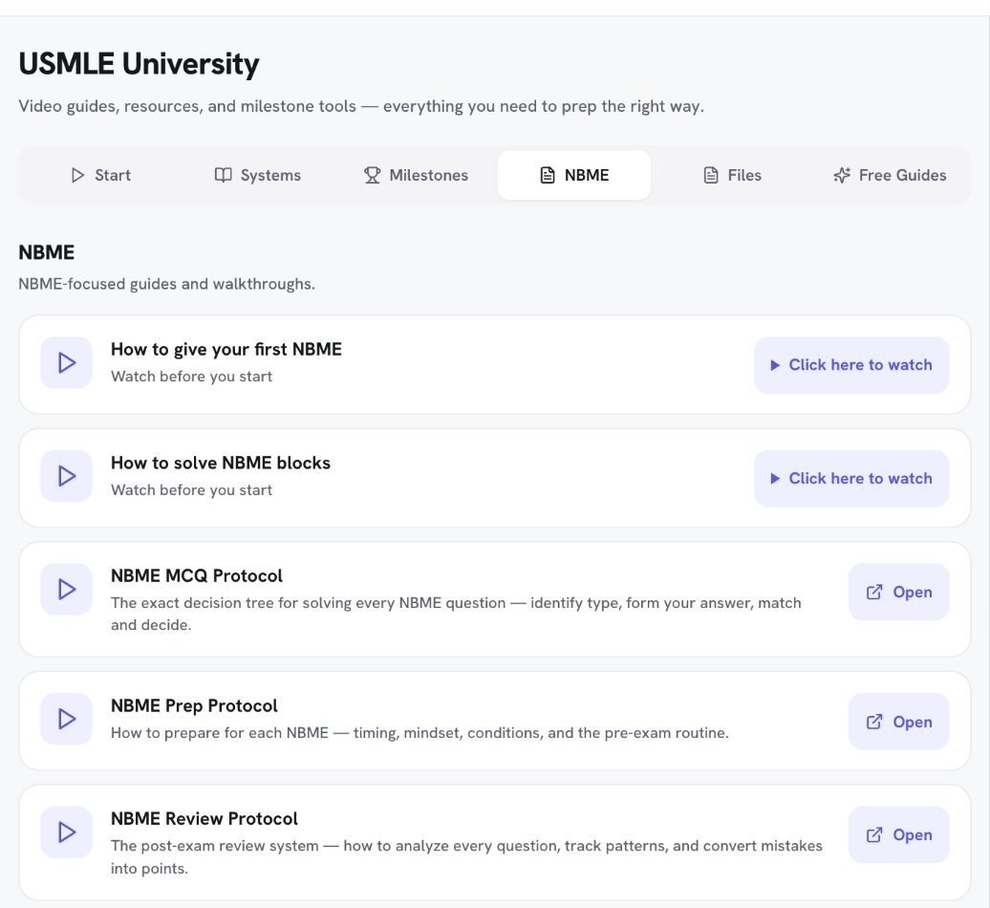Click the 'NBME Review Protocol' title
Screen dimensions: 990x908
point(204,818)
